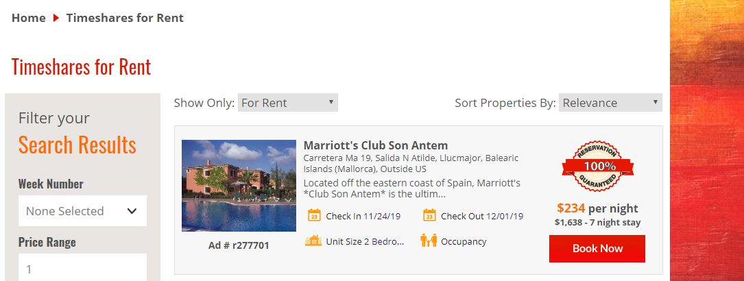Viewport: 744px width, 281px height.
Task: Open the Marriott's Club Son Antem listing title
Action: pos(375,145)
